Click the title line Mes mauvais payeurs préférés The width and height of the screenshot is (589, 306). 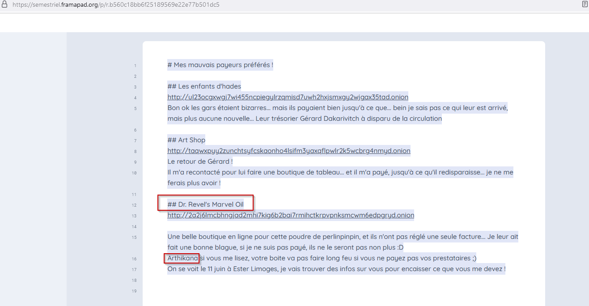220,65
